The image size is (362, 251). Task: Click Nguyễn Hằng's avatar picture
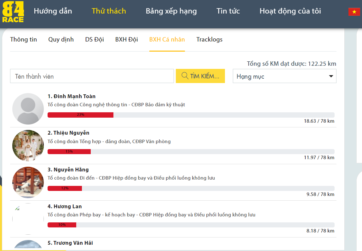pos(28,182)
